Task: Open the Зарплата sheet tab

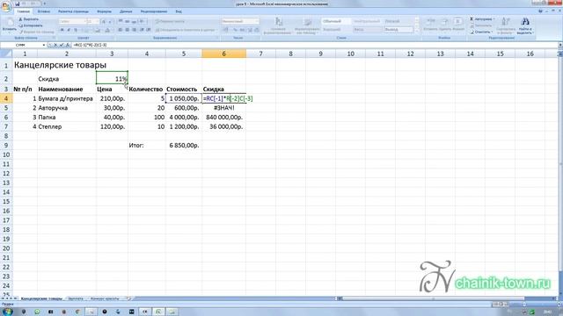Action: tap(76, 298)
